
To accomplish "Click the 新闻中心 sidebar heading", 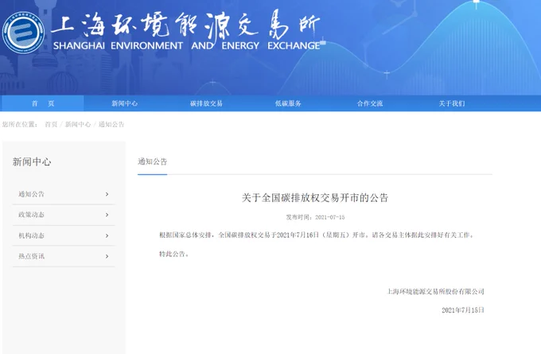I will tap(32, 161).
